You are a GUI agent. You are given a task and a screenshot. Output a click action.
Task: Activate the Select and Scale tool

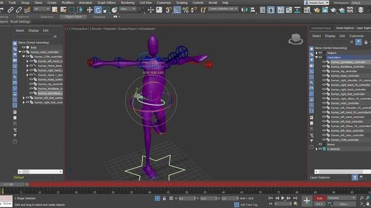coord(107,10)
